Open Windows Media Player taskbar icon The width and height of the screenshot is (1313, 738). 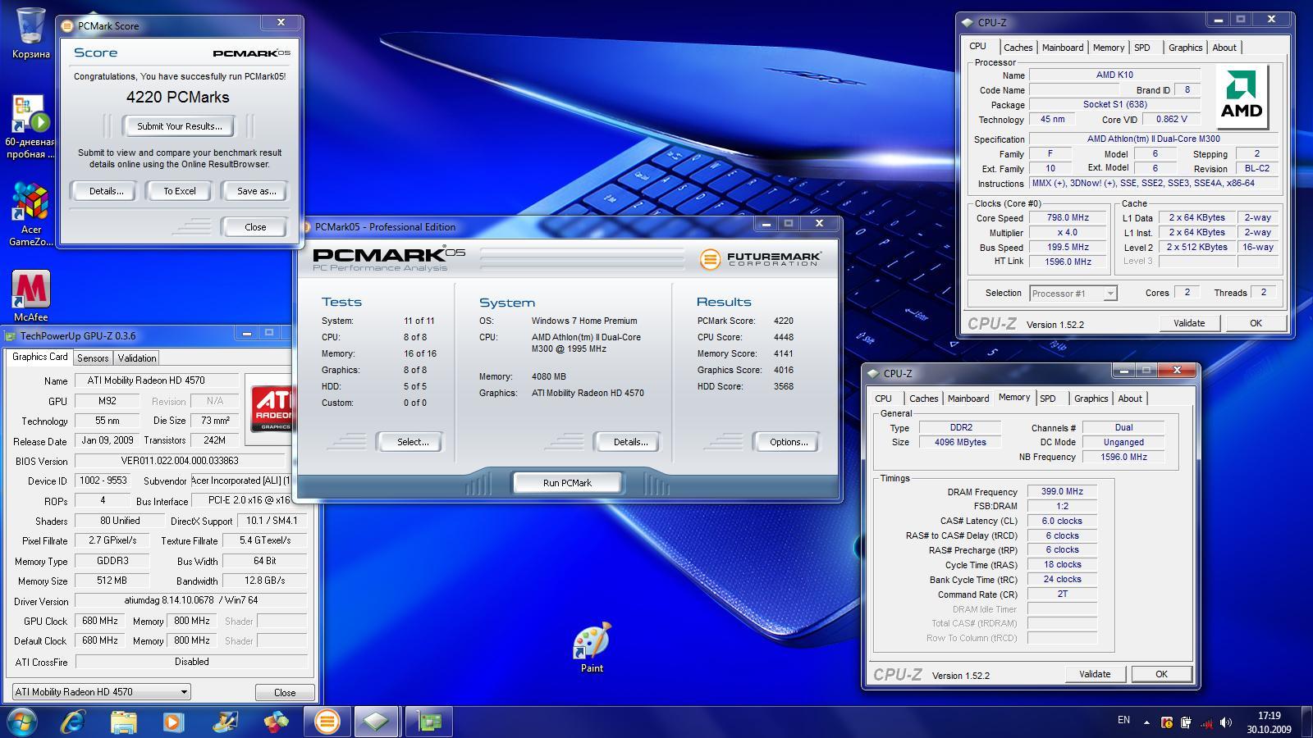173,722
